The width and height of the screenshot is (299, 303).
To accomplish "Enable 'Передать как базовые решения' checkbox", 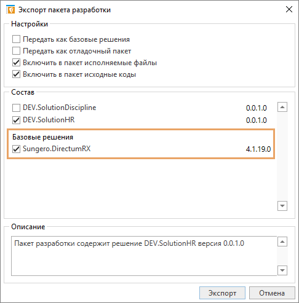I will (x=16, y=39).
